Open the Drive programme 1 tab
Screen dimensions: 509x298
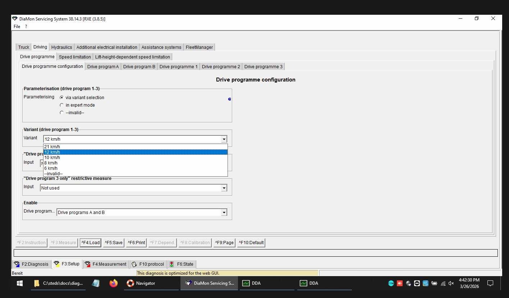(179, 67)
